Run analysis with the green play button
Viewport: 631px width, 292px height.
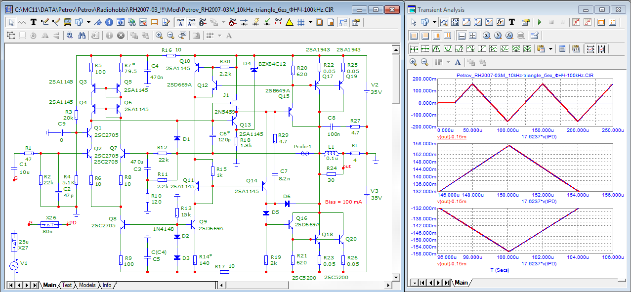click(540, 22)
